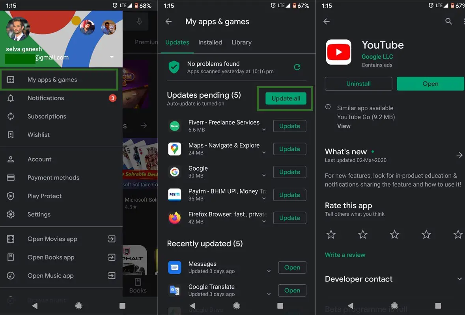
Task: Update Paytm - BHIM UPI
Action: (289, 195)
